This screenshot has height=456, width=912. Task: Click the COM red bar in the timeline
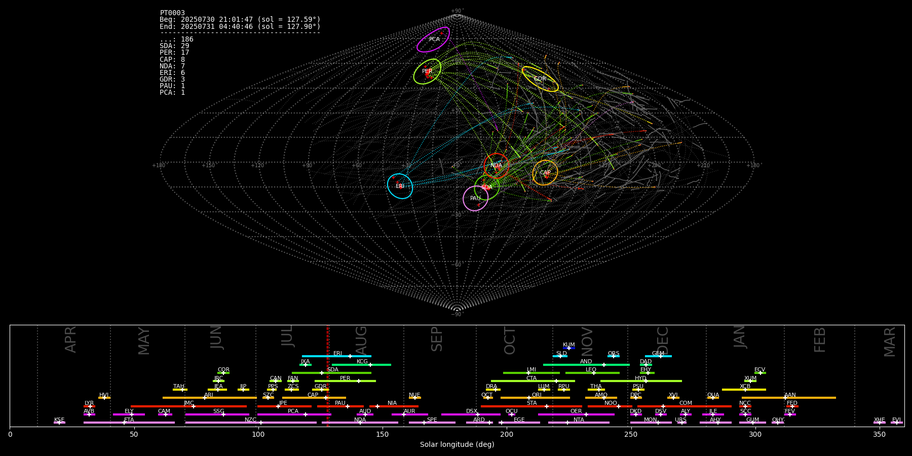(x=685, y=406)
